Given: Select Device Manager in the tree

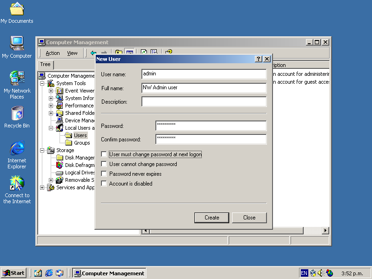Looking at the screenshot, I should (x=80, y=120).
